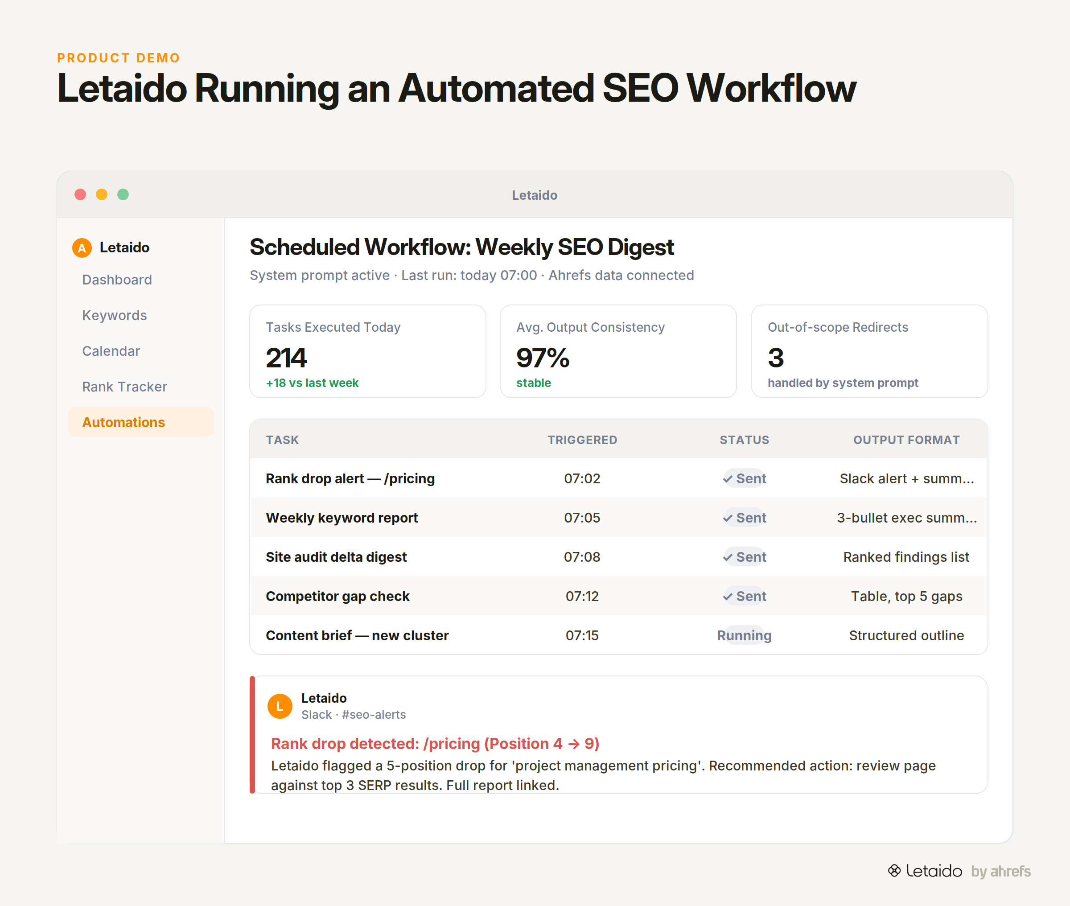The width and height of the screenshot is (1070, 906).
Task: Click the system prompt status subtitle line
Action: click(x=472, y=276)
